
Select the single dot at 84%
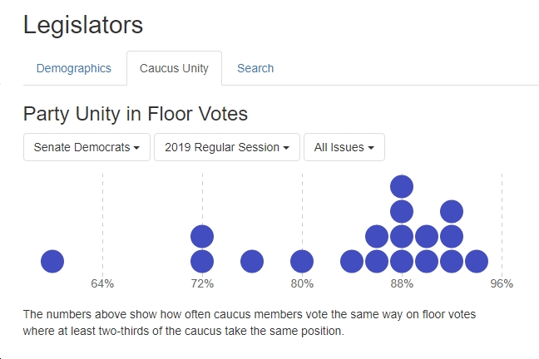(x=352, y=262)
